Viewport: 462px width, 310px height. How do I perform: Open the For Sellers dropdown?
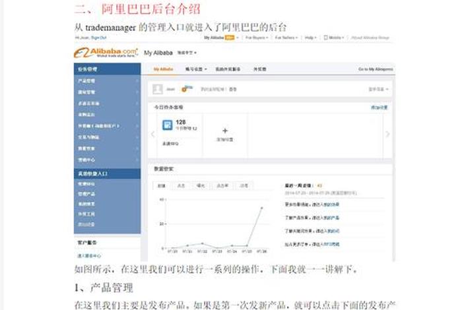[286, 38]
